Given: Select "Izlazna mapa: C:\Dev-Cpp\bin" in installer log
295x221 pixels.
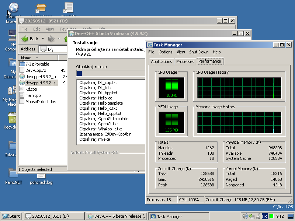Looking at the screenshot, I should coord(105,134).
